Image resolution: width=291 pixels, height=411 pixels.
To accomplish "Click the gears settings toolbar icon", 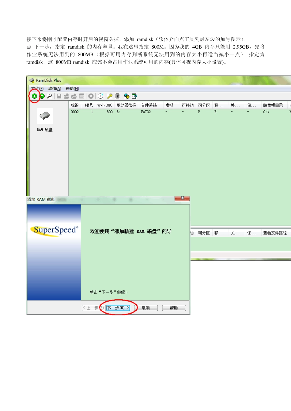I will [x=127, y=96].
